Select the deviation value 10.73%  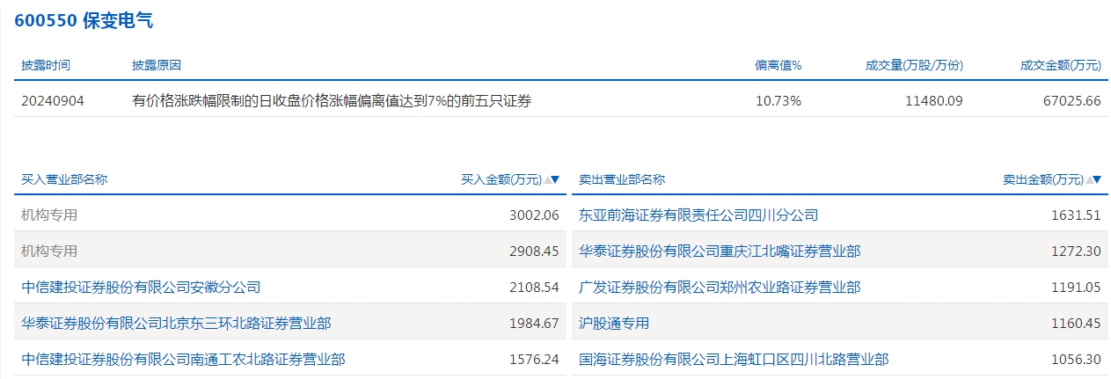pos(778,100)
